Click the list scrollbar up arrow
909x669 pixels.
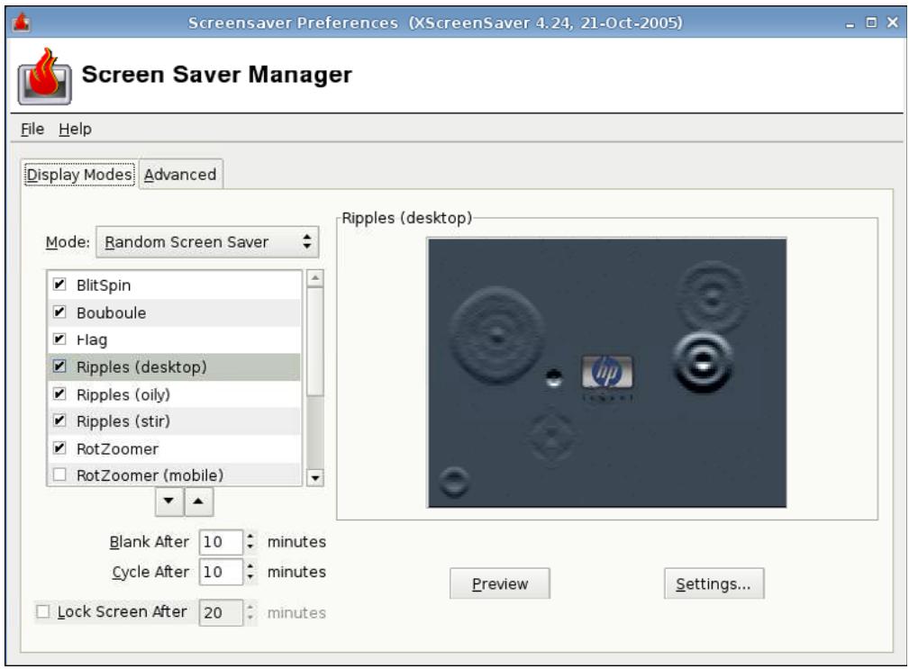pyautogui.click(x=314, y=278)
